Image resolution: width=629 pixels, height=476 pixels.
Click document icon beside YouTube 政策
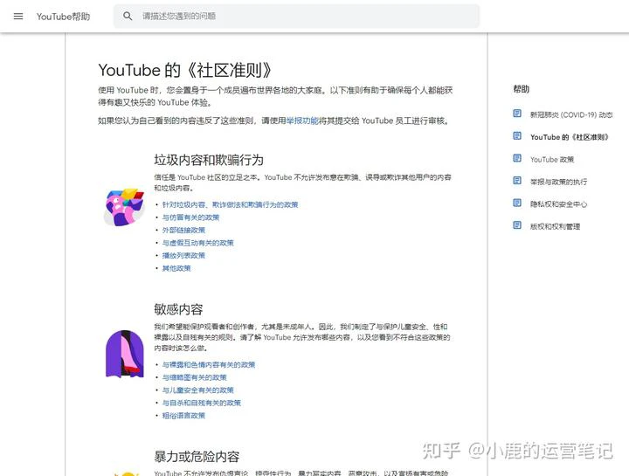[x=517, y=158]
